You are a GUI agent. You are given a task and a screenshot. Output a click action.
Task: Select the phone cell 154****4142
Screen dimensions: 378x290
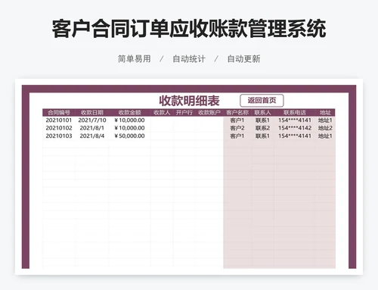(x=295, y=128)
